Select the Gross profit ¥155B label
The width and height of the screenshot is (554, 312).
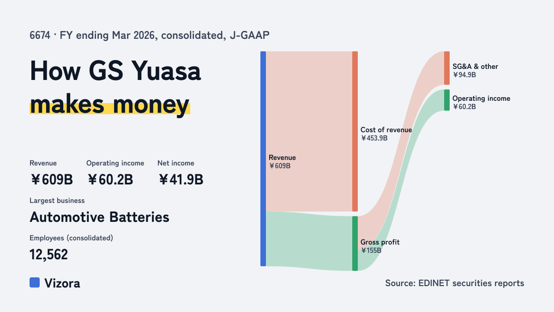[x=380, y=246]
